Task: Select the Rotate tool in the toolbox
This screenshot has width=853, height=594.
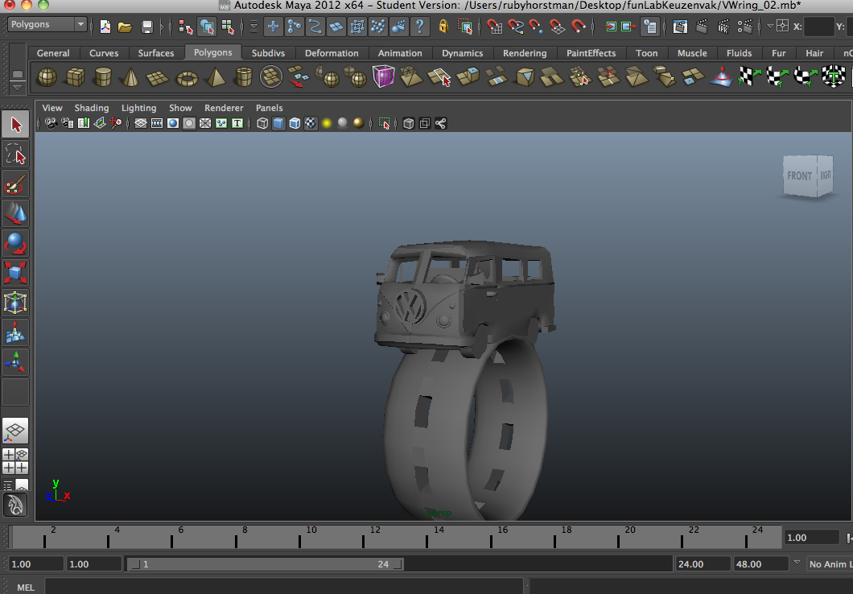Action: pos(14,242)
